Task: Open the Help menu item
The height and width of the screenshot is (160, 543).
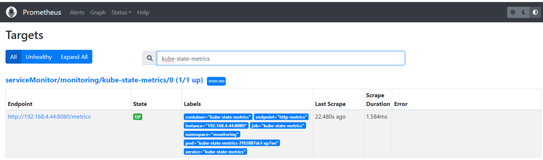Action: (143, 12)
